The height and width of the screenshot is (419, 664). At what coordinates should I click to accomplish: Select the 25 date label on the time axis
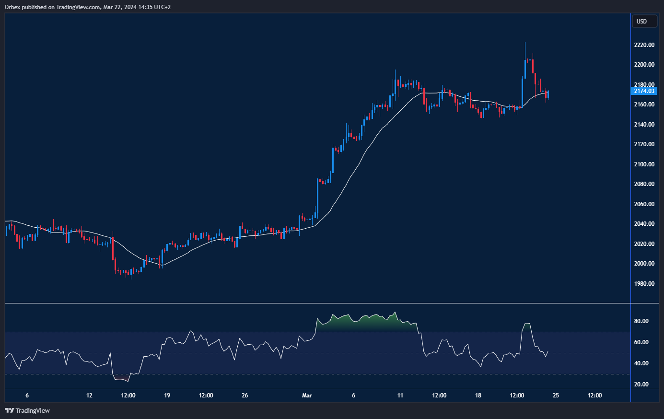[x=556, y=396]
